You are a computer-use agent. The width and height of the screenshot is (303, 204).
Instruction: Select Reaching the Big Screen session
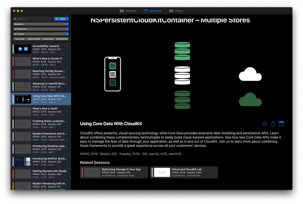41,74
